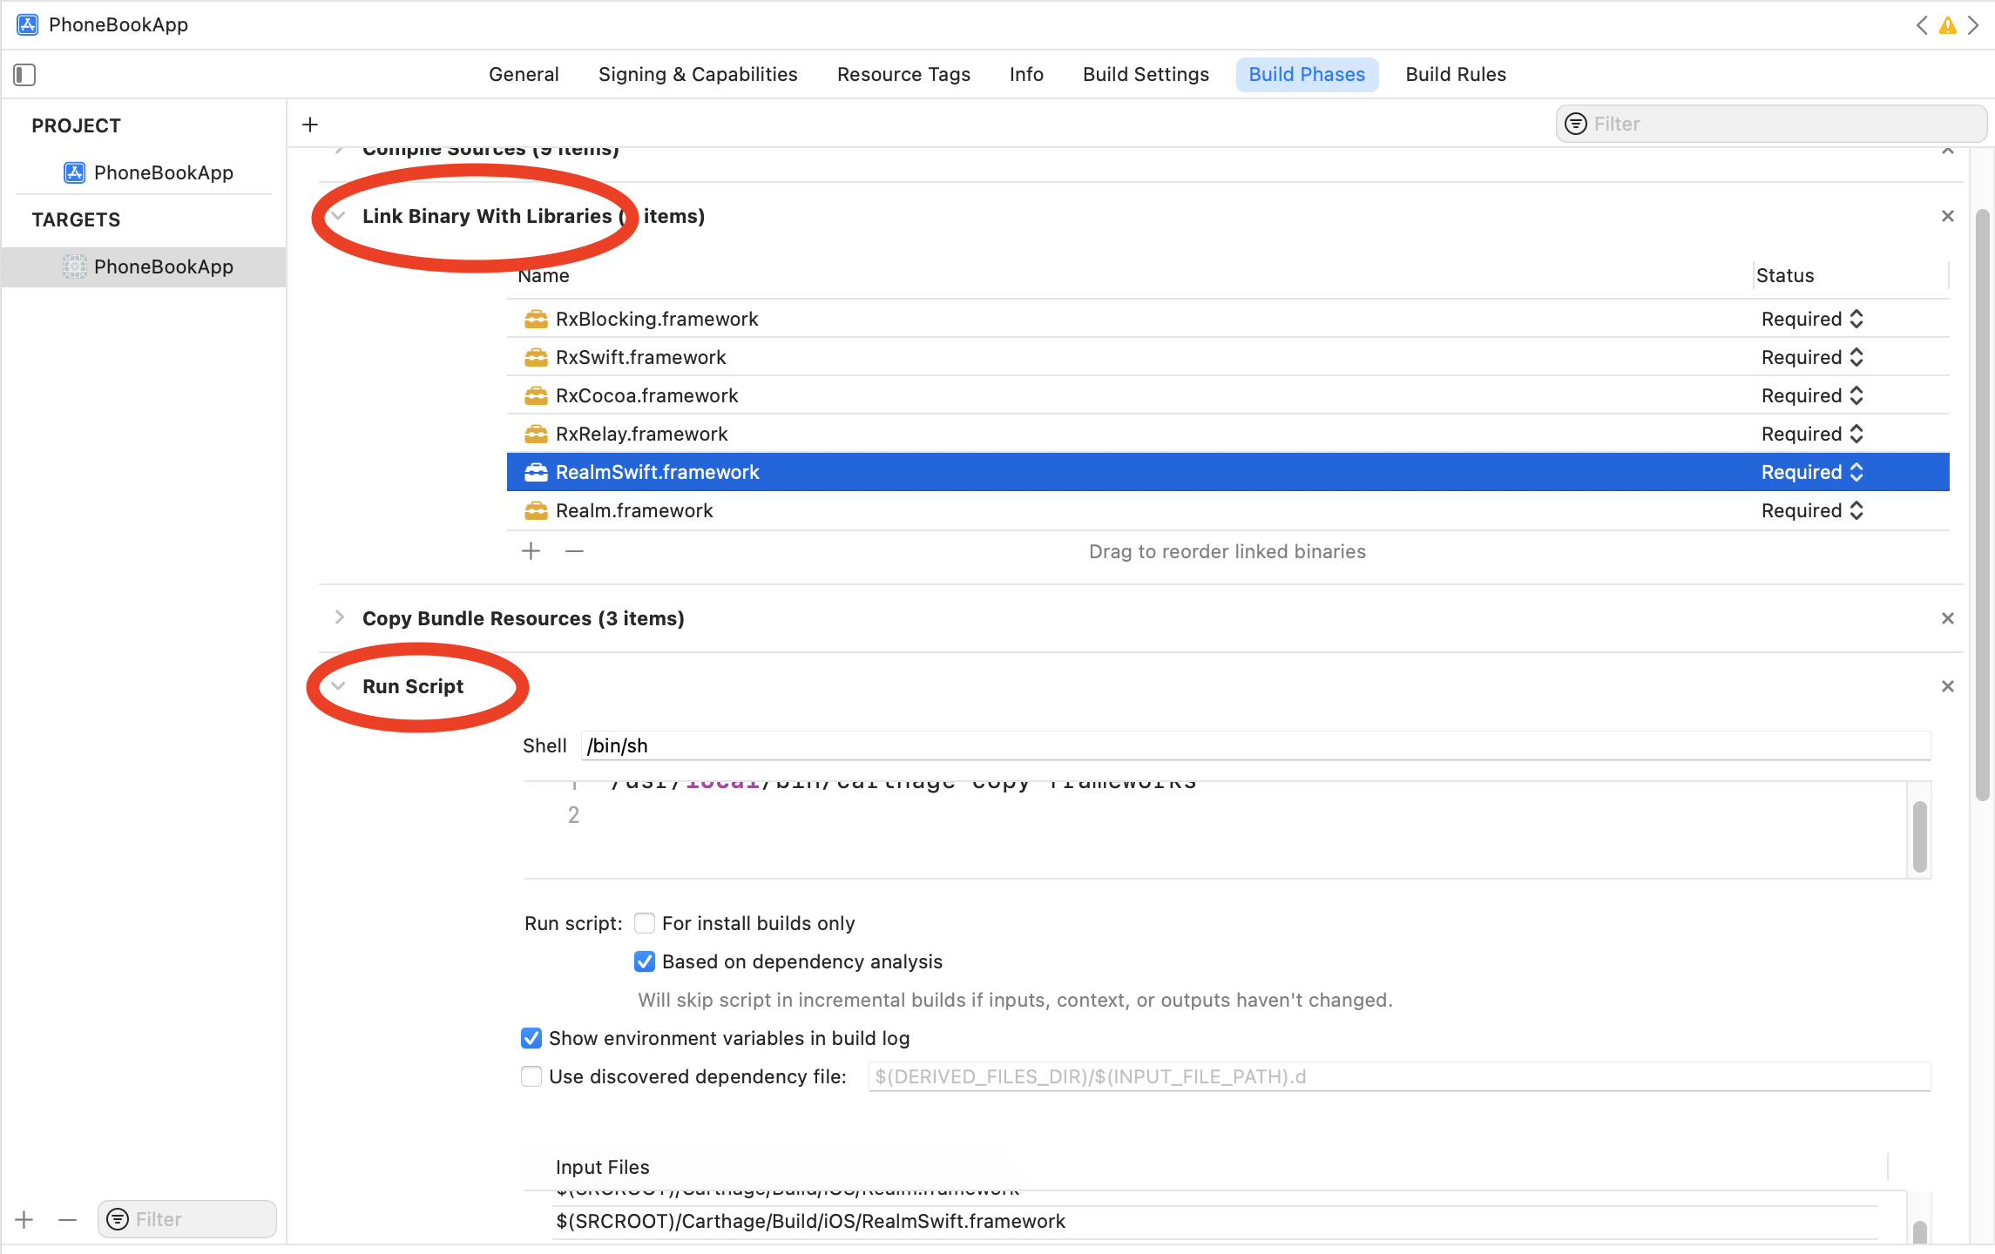Click the Name column header
The width and height of the screenshot is (1995, 1254).
pos(544,275)
